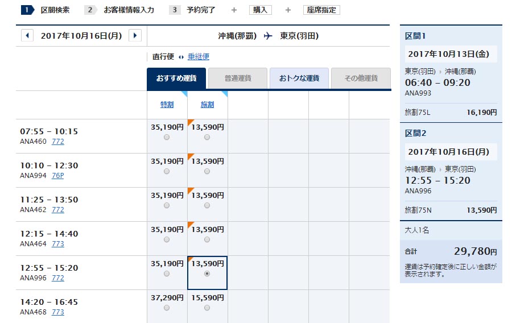This screenshot has width=512, height=323.
Task: Go to next date with right arrow
Action: click(135, 36)
